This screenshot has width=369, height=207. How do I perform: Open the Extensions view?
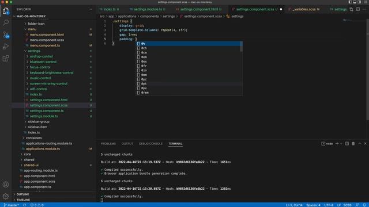click(6, 59)
